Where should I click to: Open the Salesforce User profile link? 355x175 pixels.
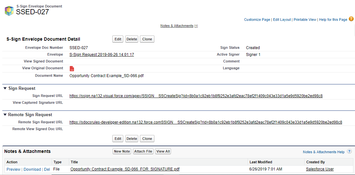pyautogui.click(x=320, y=169)
